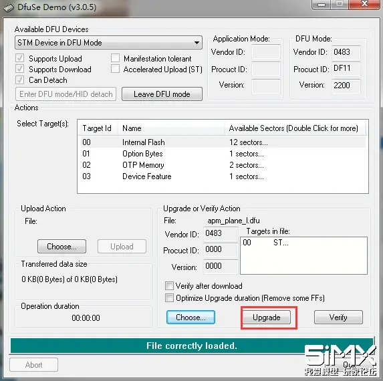Click the Abort button
Image resolution: width=383 pixels, height=381 pixels.
[33, 365]
